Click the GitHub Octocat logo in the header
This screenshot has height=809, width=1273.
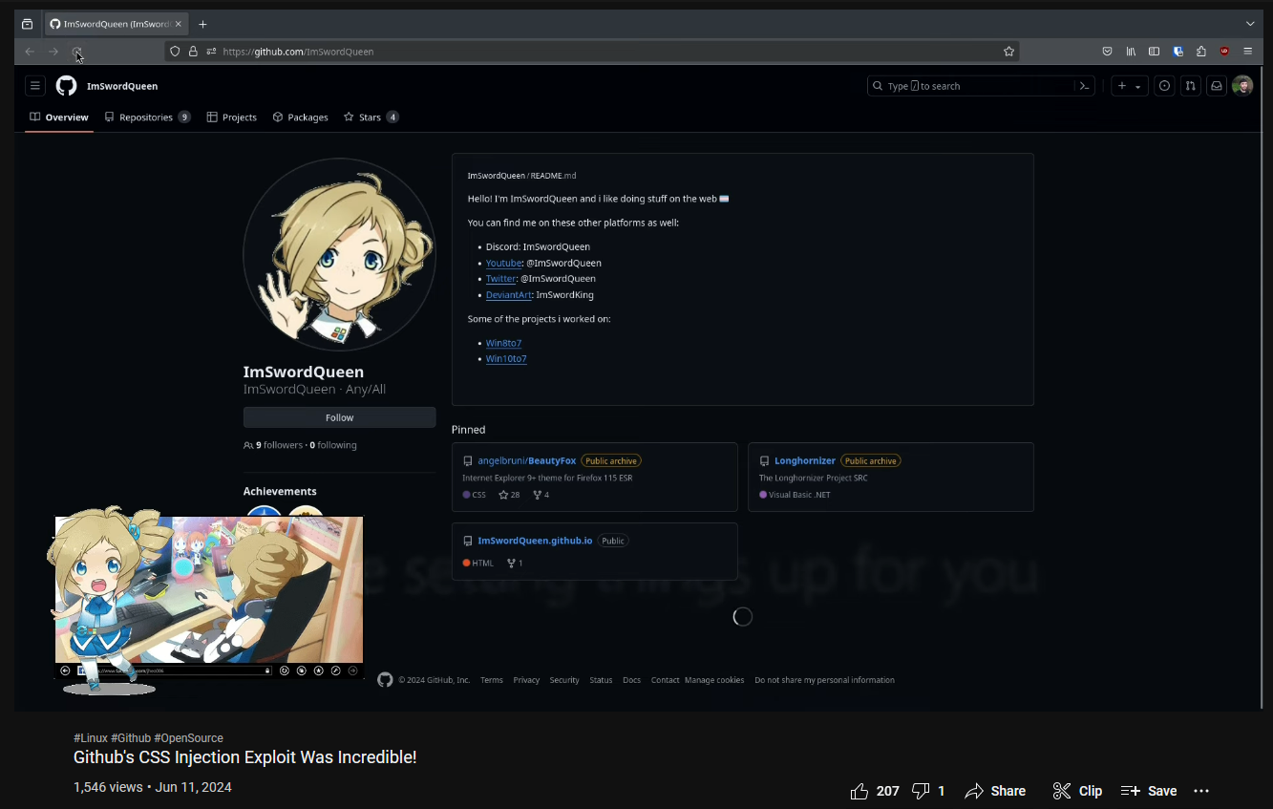tap(66, 86)
